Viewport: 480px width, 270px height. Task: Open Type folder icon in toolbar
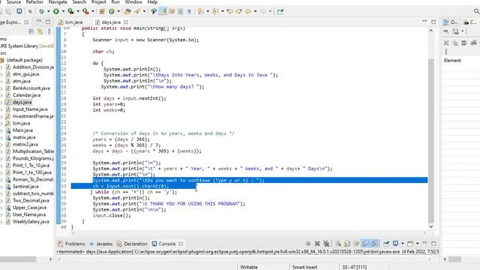(127, 11)
